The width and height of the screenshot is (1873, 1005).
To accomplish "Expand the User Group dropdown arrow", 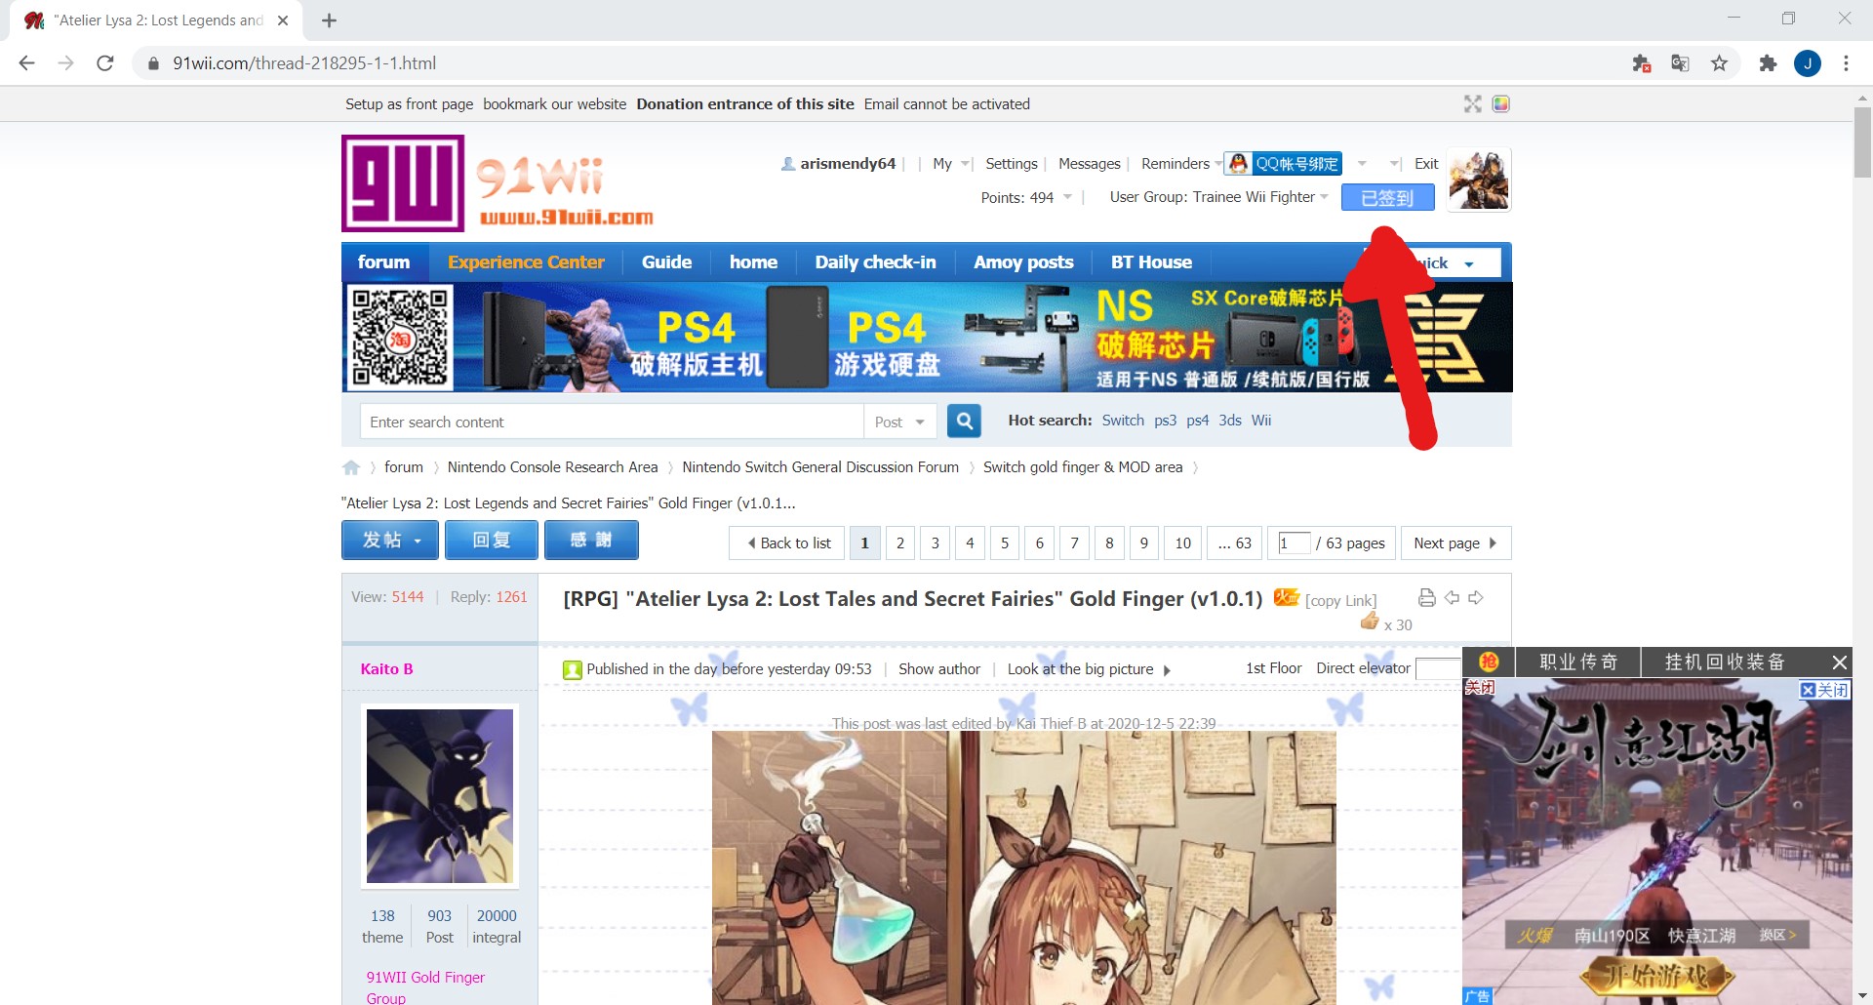I will point(1324,197).
